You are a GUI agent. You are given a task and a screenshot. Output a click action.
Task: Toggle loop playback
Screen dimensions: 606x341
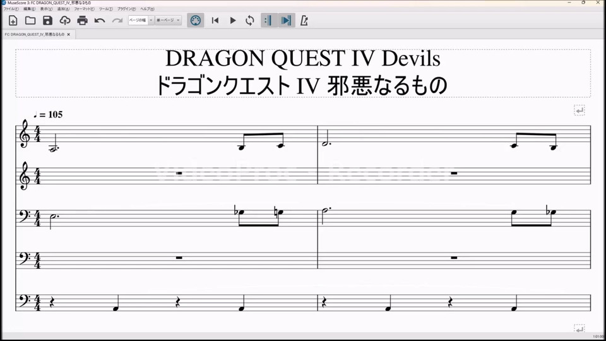pyautogui.click(x=250, y=20)
